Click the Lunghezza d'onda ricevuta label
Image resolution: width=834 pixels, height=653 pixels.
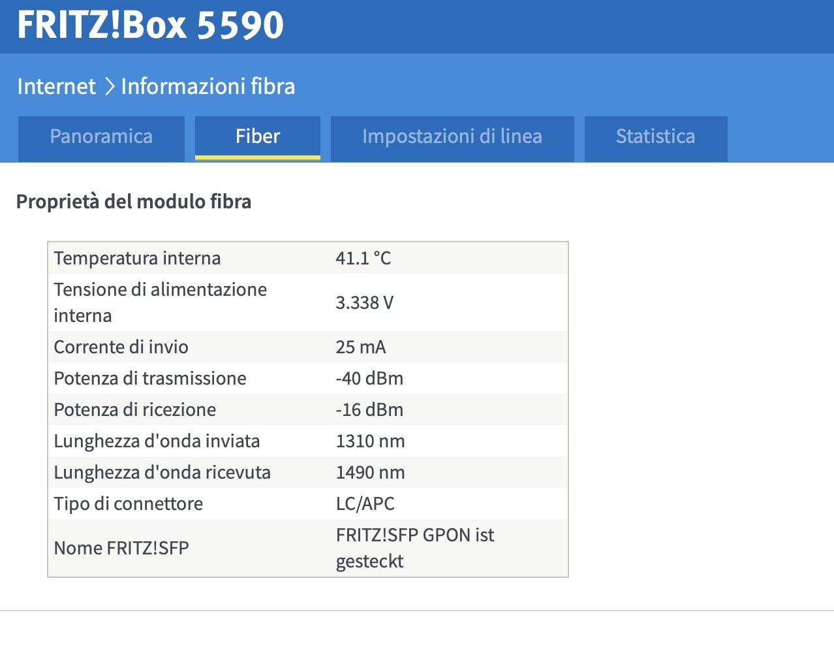point(162,472)
